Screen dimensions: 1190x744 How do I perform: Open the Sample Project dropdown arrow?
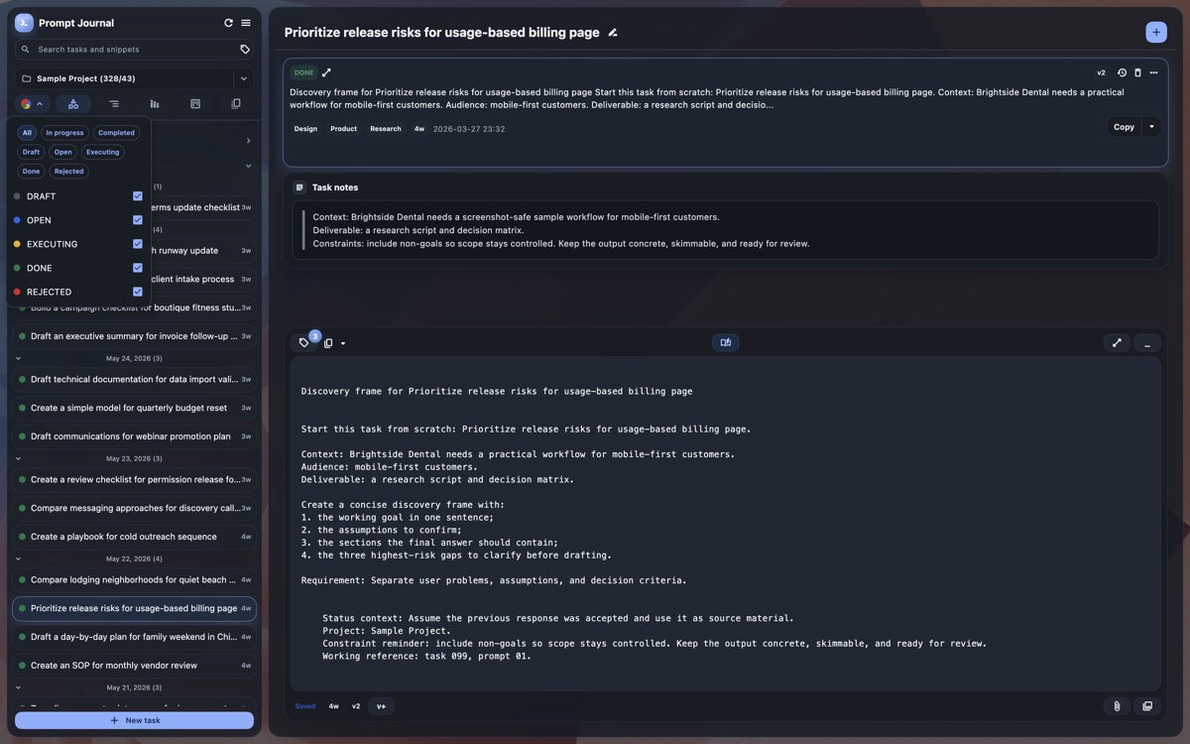coord(244,78)
